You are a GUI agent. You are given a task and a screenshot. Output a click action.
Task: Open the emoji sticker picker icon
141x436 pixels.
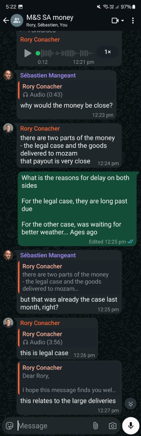click(9, 425)
